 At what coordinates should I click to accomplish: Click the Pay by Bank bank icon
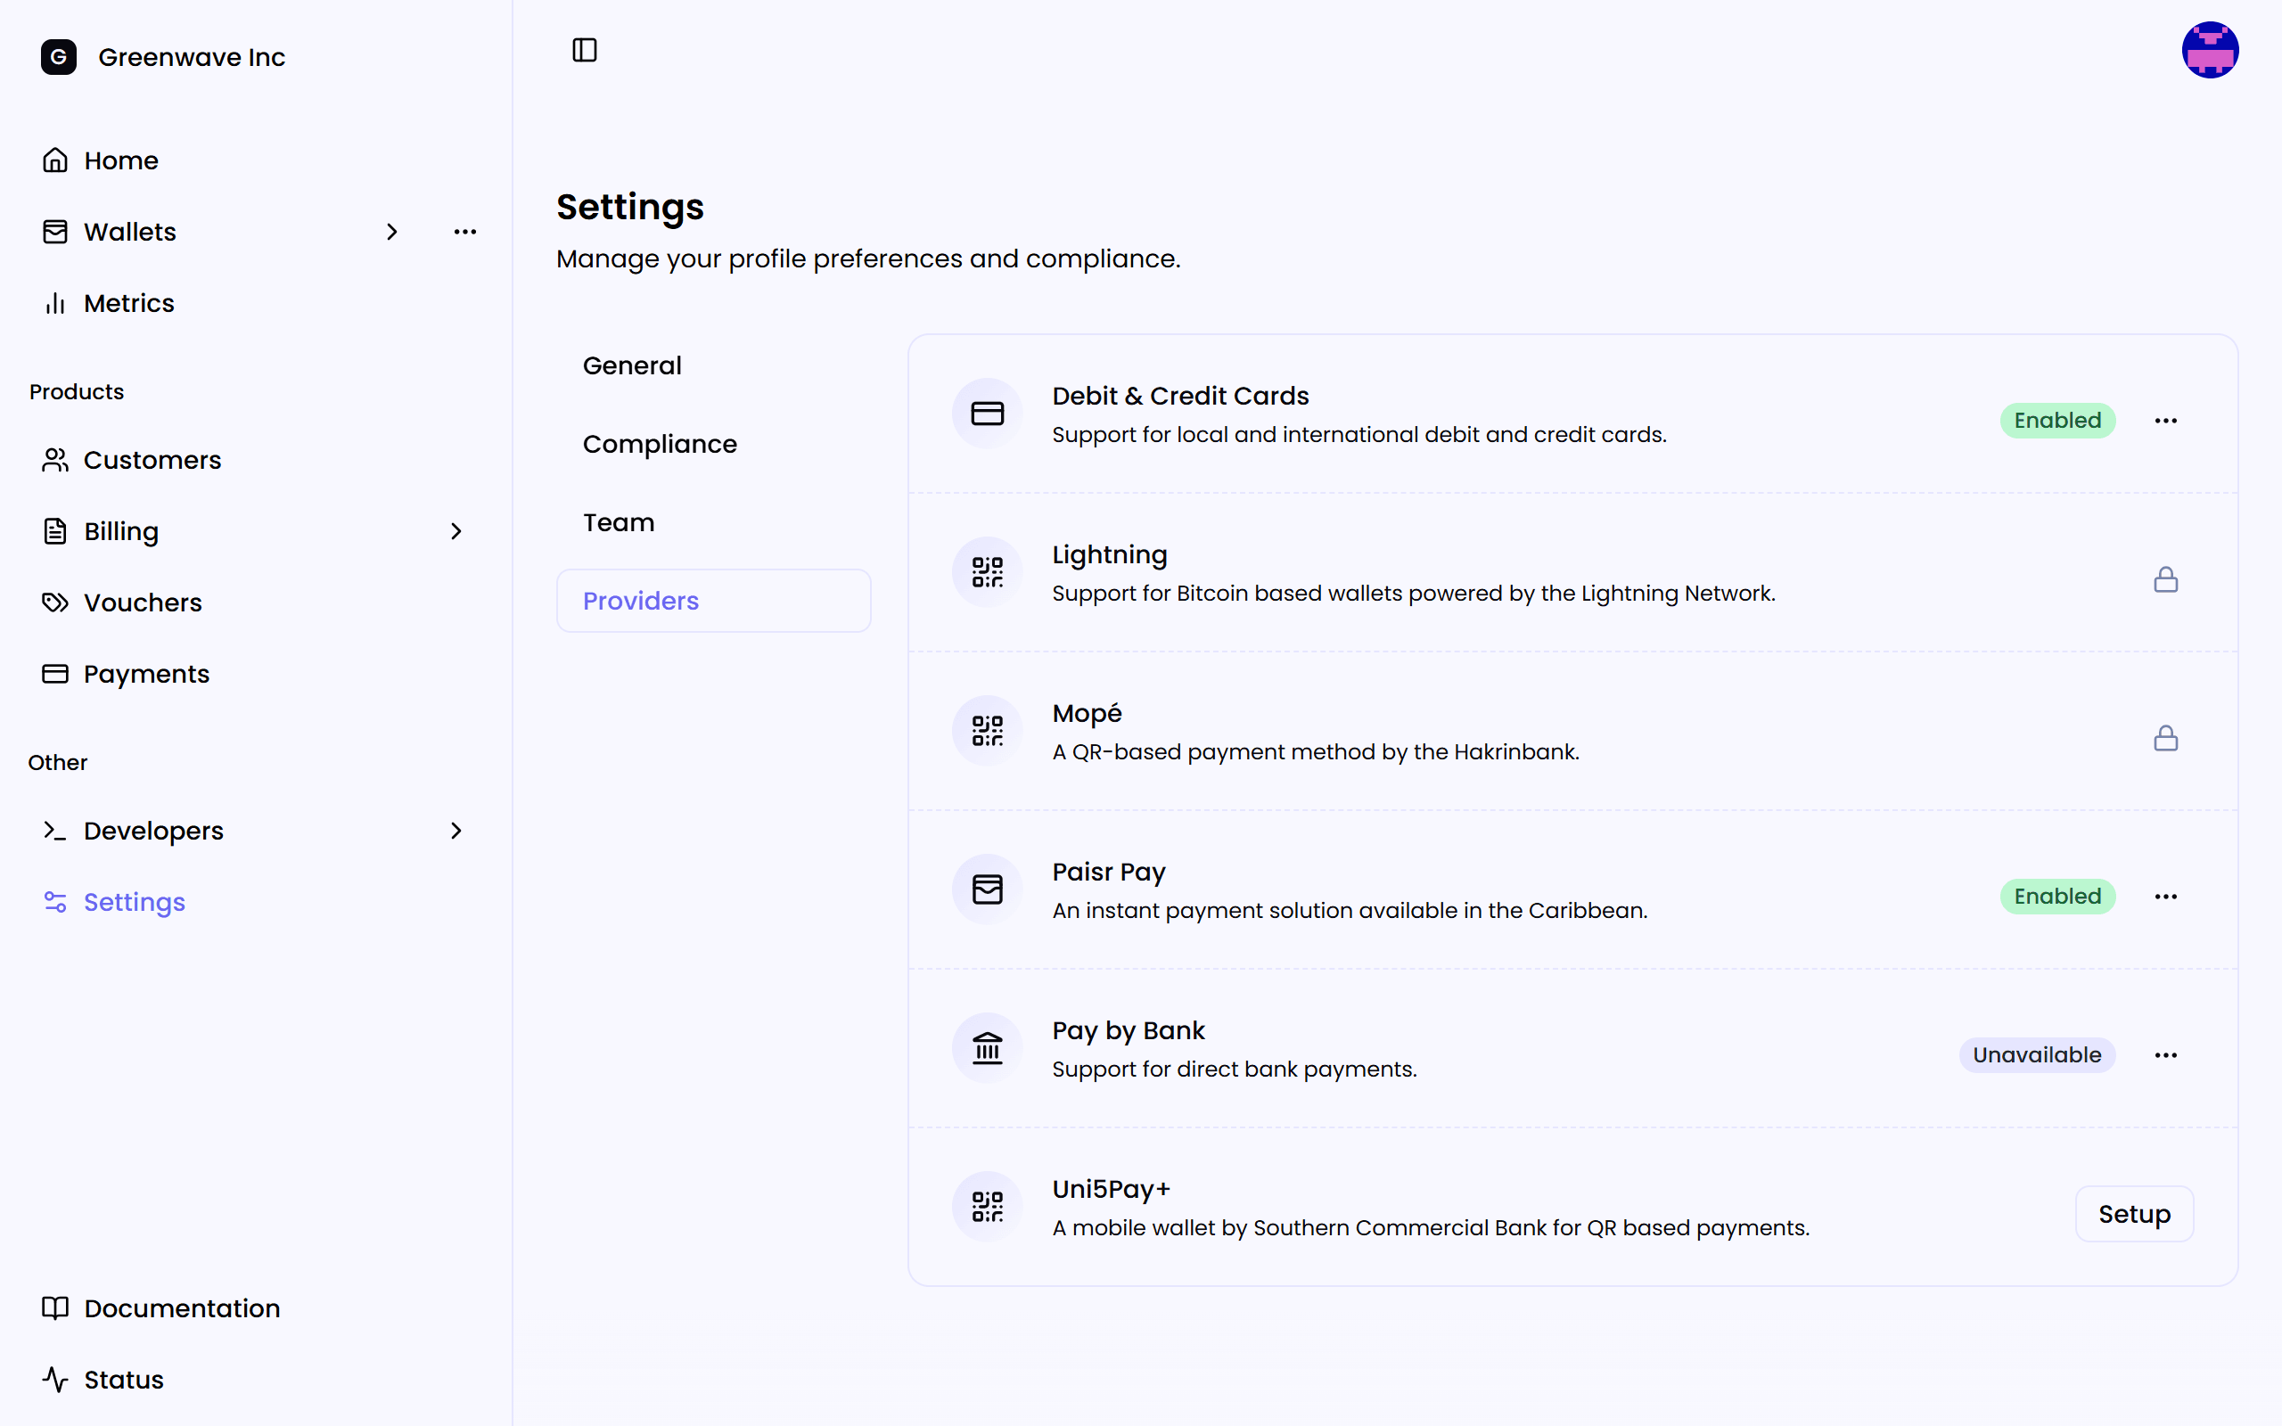(987, 1047)
